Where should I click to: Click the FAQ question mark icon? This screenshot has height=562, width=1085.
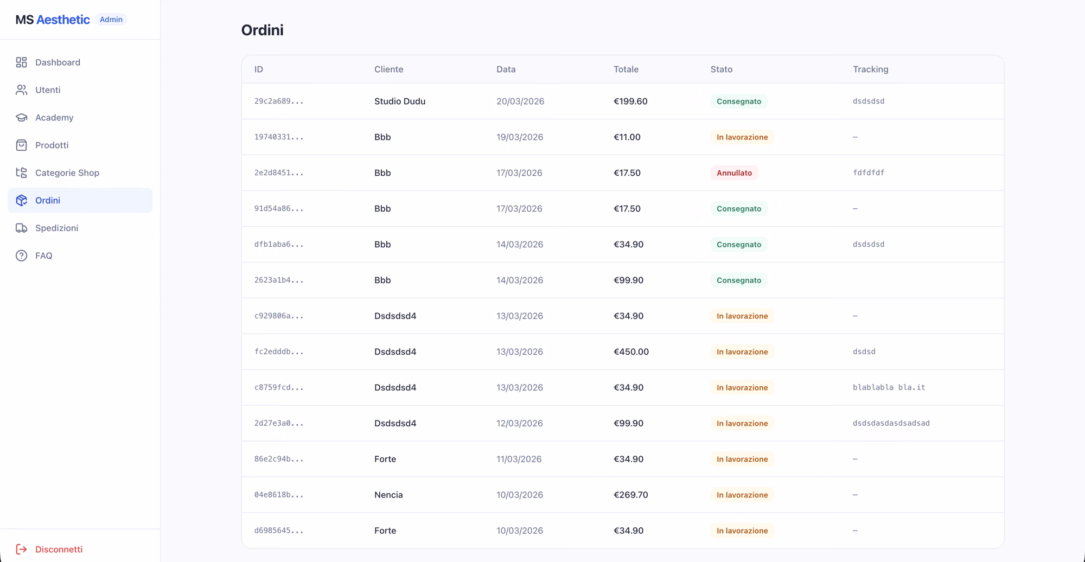[x=21, y=256]
